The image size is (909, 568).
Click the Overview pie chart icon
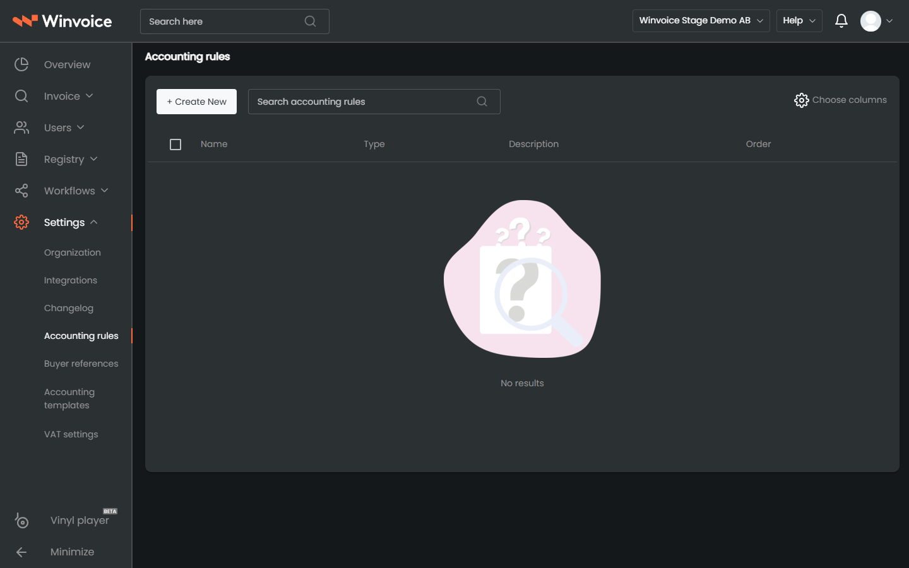pyautogui.click(x=21, y=64)
